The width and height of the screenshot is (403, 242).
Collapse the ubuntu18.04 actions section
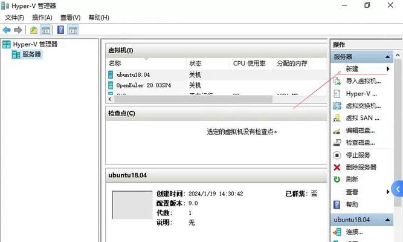(x=387, y=220)
